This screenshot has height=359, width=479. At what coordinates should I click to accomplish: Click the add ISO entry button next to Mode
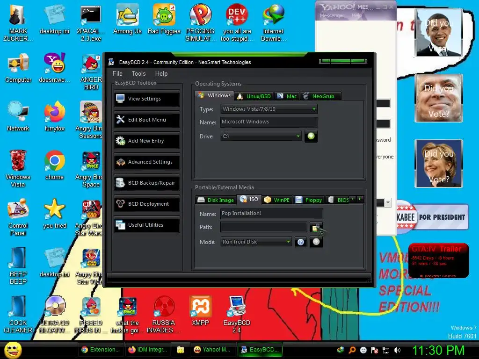tap(316, 242)
